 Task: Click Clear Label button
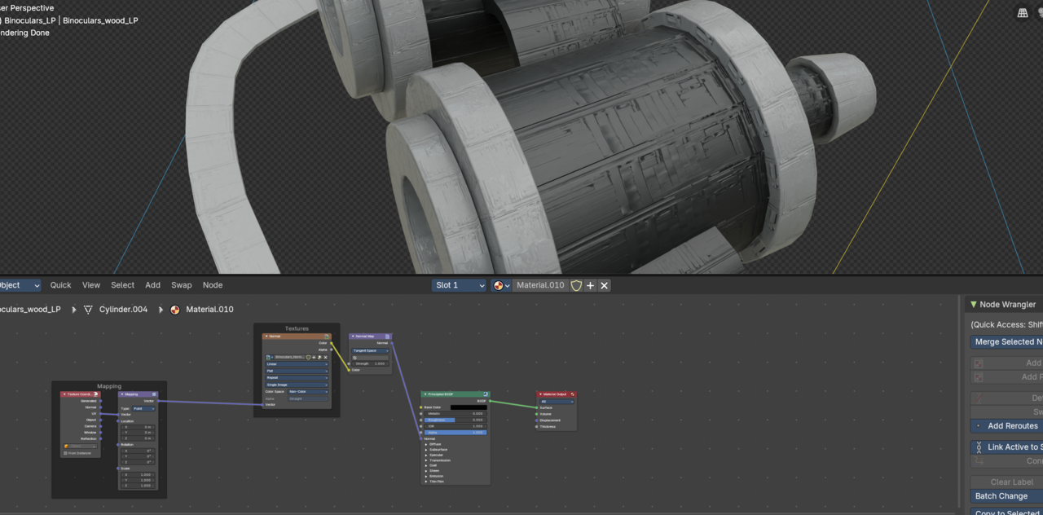tap(1006, 482)
